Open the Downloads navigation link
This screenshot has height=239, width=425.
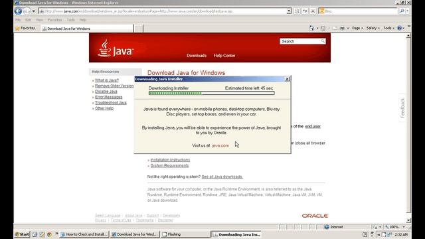(197, 56)
